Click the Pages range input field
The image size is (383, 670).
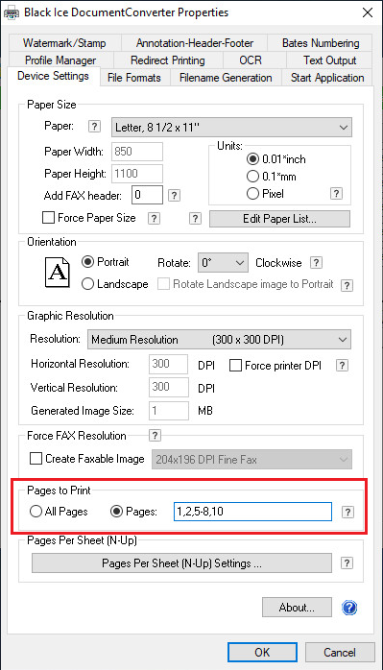(x=252, y=512)
